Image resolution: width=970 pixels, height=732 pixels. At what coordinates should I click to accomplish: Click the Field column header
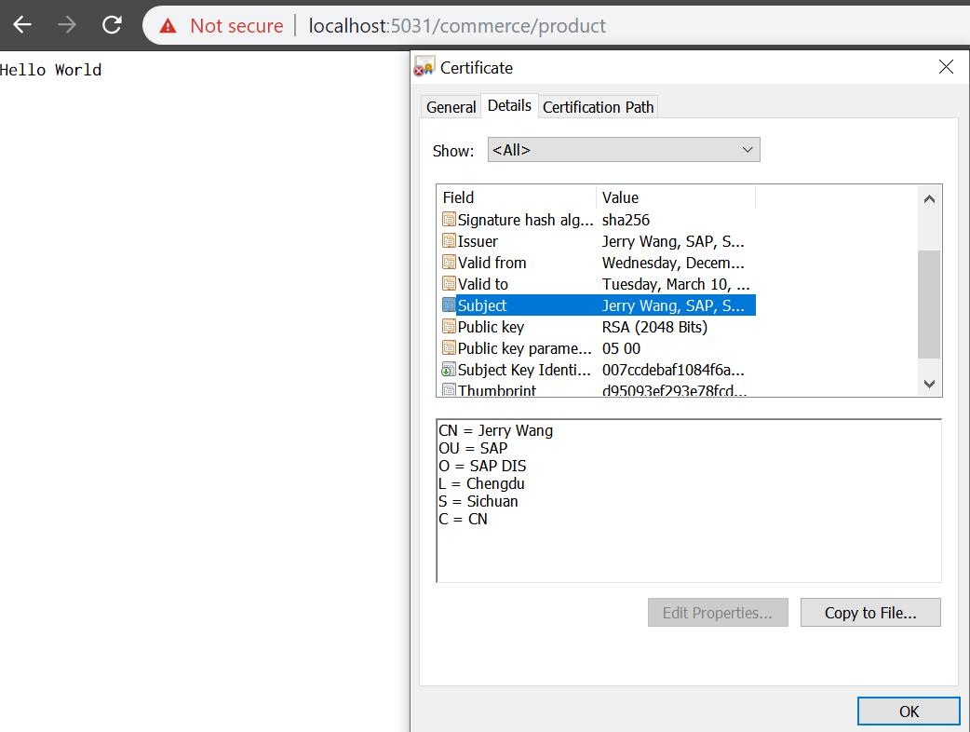click(516, 197)
